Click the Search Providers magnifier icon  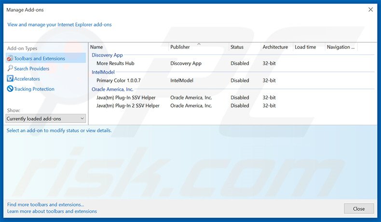[10, 69]
